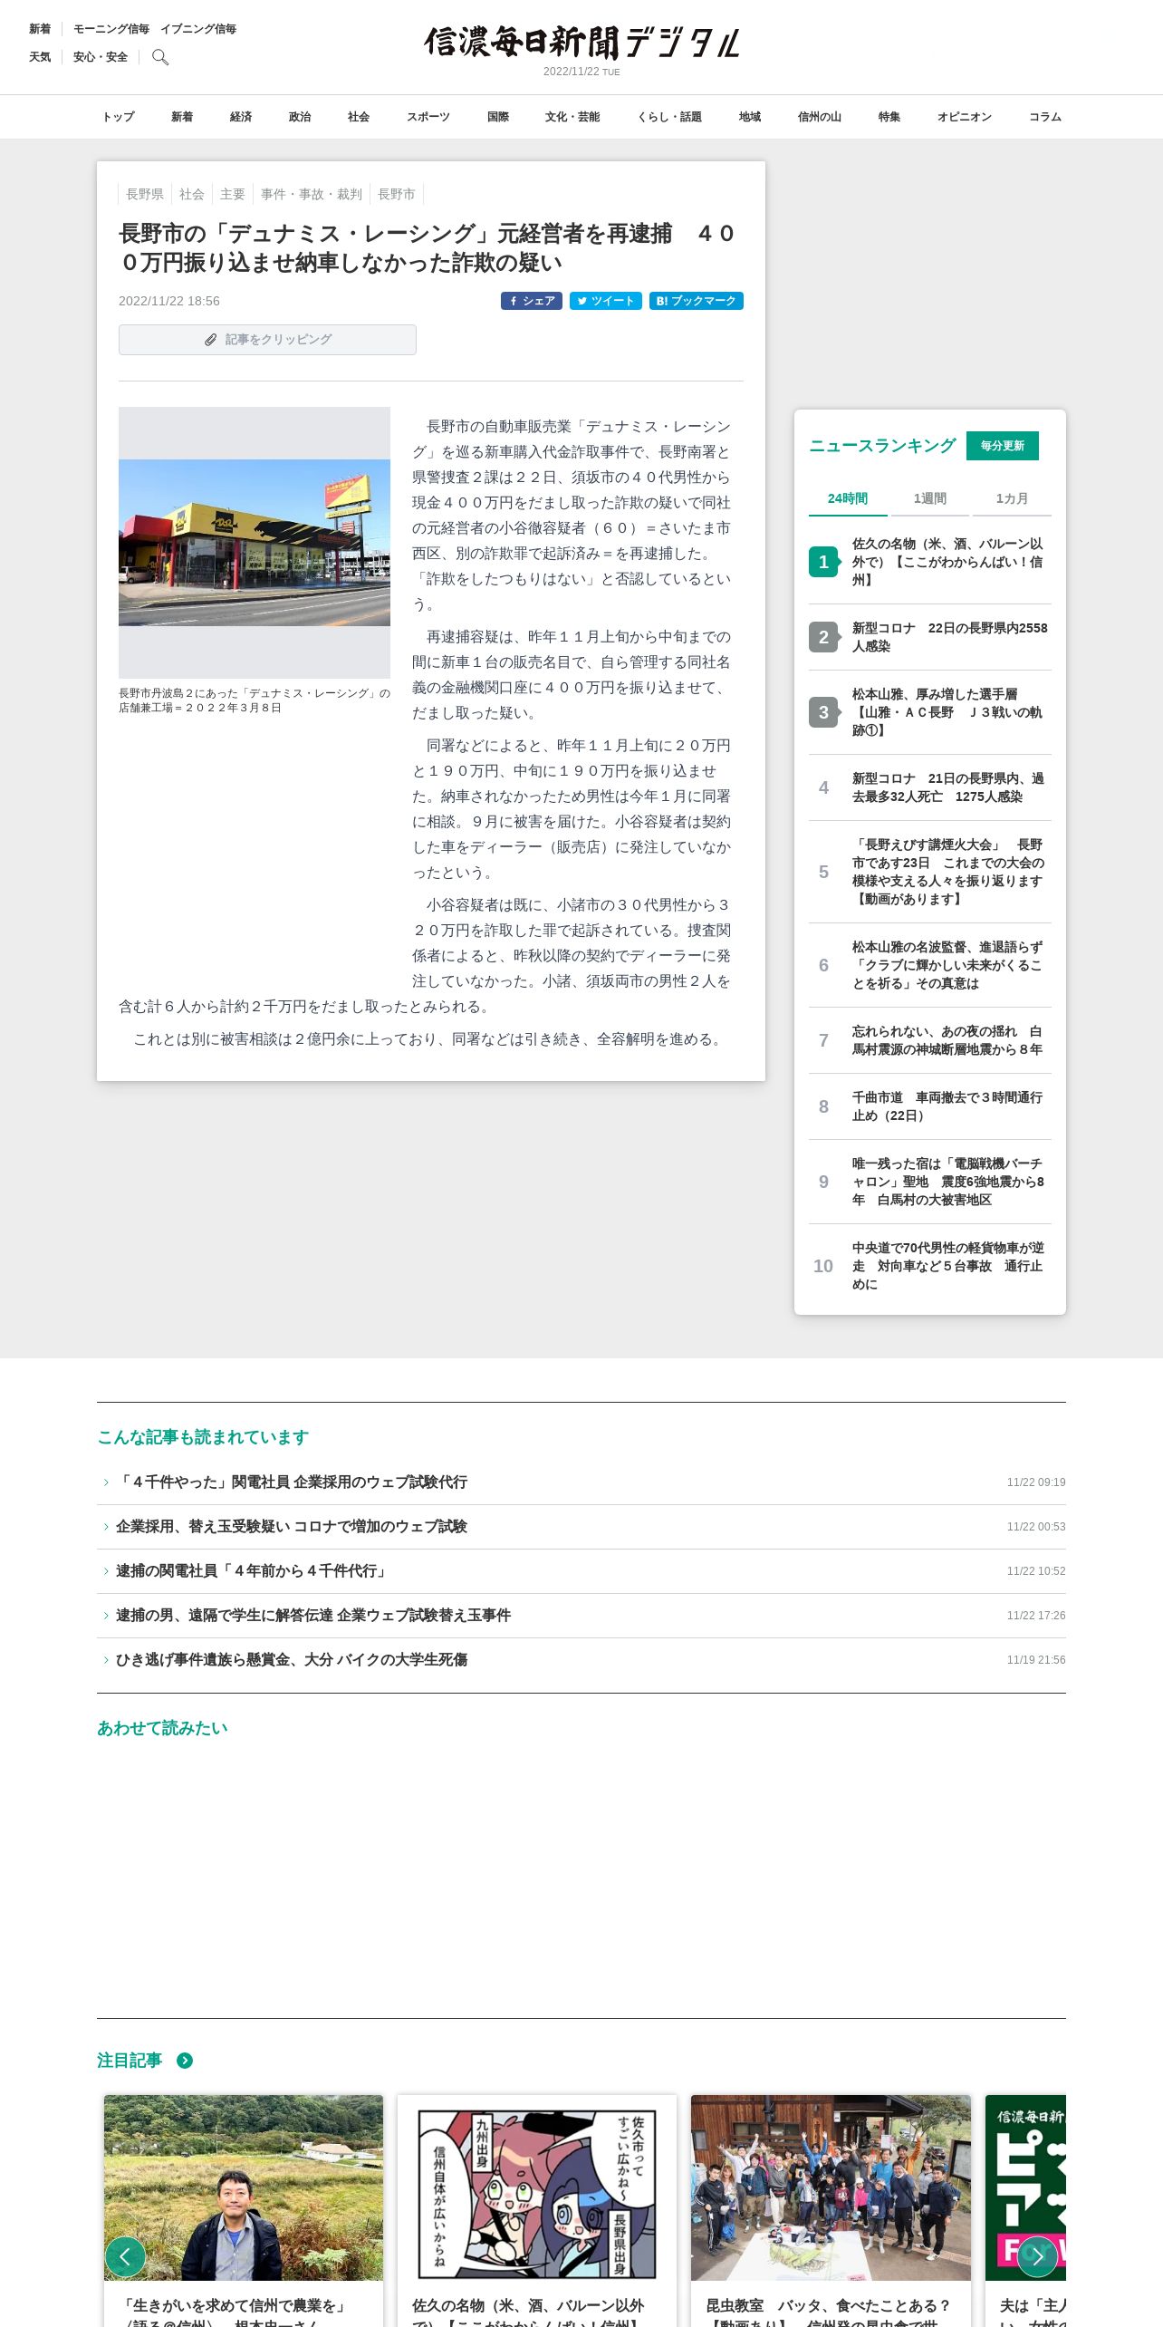This screenshot has height=2327, width=1163.
Task: Tweet the article with ツイート button
Action: click(606, 301)
